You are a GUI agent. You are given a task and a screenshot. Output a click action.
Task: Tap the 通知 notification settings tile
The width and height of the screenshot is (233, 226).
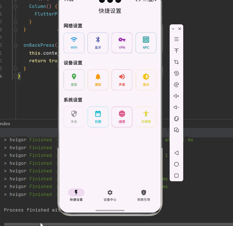(98, 80)
